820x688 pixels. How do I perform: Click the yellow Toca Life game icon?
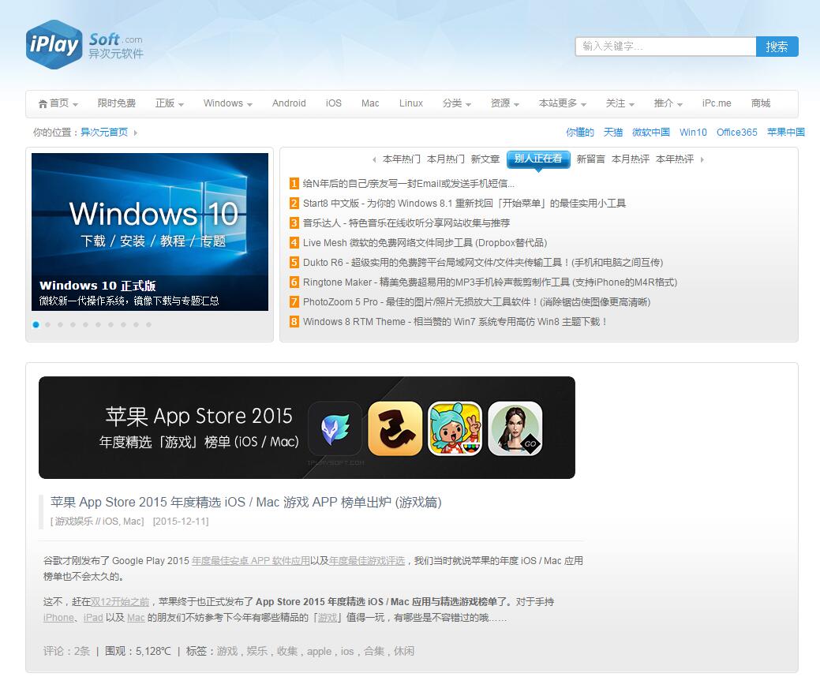click(x=455, y=428)
